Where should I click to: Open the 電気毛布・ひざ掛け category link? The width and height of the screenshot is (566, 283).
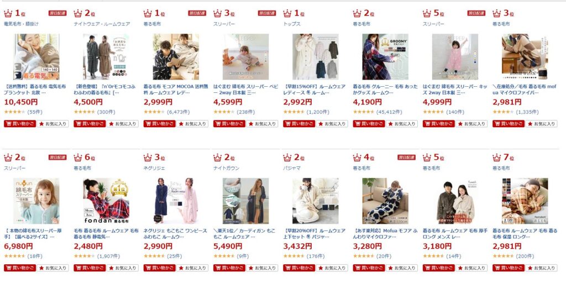pyautogui.click(x=21, y=24)
